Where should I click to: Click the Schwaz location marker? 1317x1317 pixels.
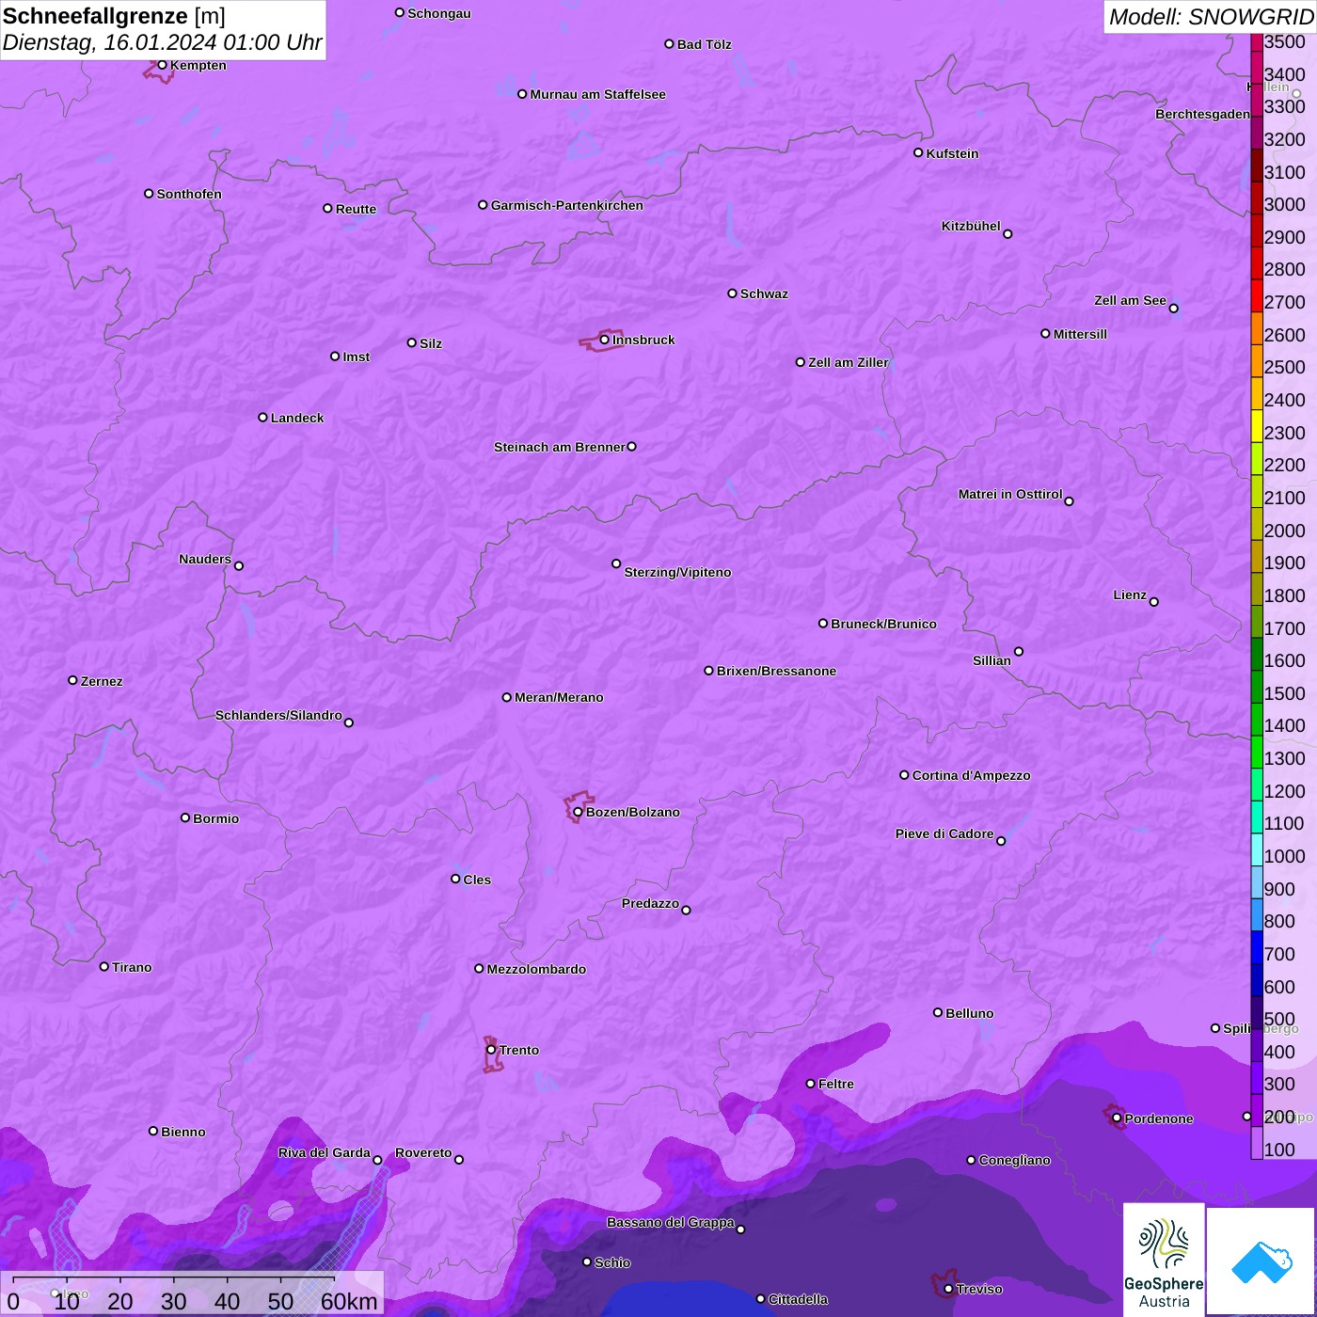[x=732, y=294]
